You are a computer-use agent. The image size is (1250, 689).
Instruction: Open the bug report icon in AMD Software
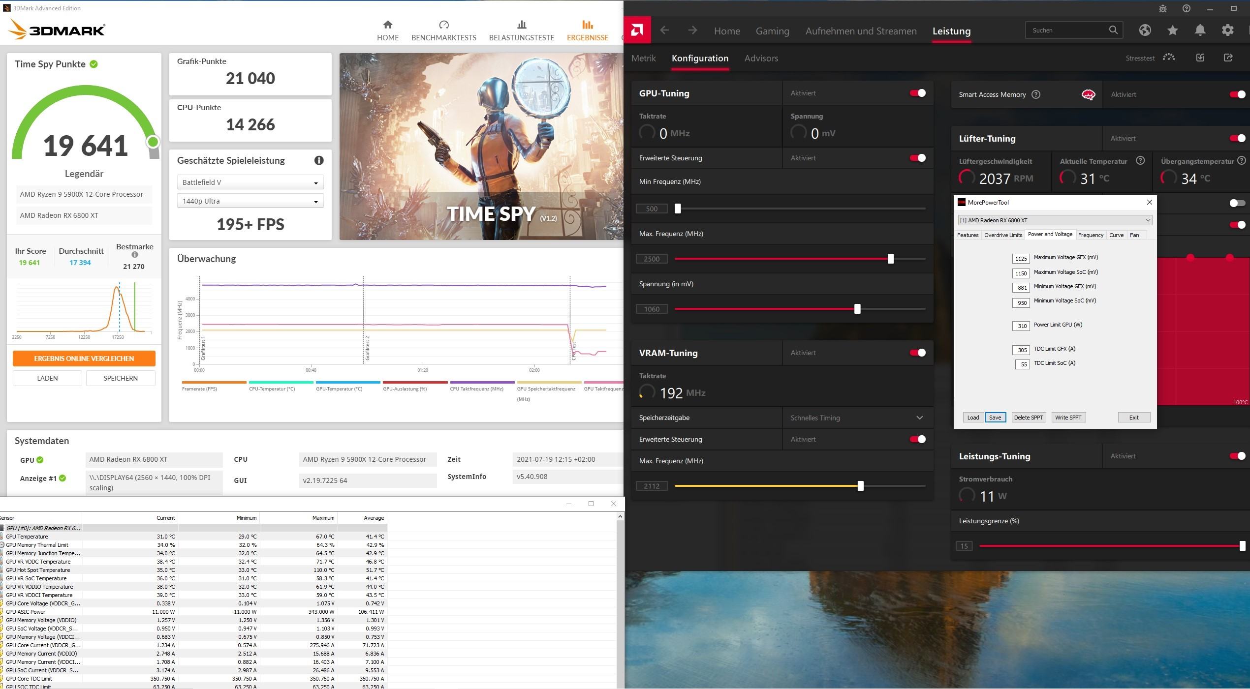[x=1163, y=8]
